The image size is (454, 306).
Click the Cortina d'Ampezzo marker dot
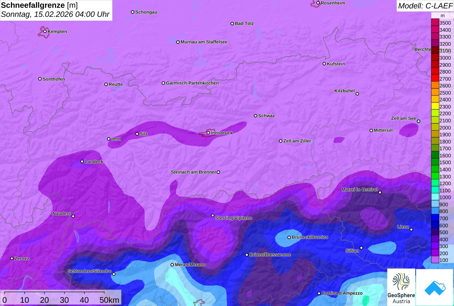(319, 293)
